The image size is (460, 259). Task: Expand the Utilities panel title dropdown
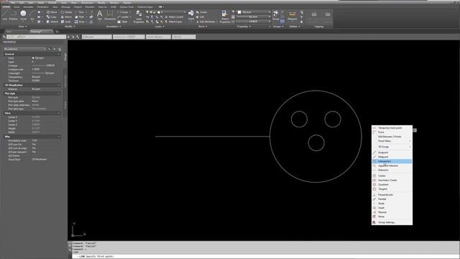pyautogui.click(x=295, y=27)
